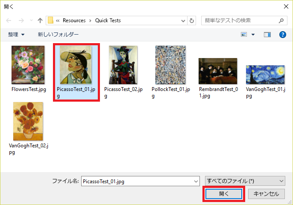Open the file name history dropdown
The width and height of the screenshot is (293, 205).
point(196,181)
